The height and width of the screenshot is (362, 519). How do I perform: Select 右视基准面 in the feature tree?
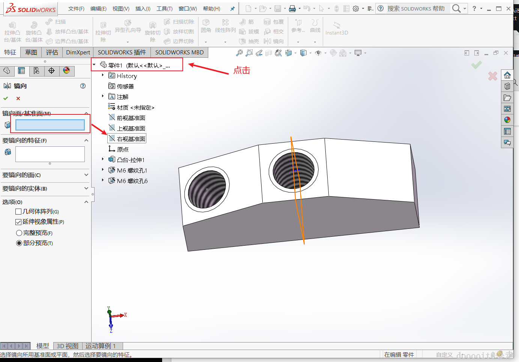tap(131, 139)
